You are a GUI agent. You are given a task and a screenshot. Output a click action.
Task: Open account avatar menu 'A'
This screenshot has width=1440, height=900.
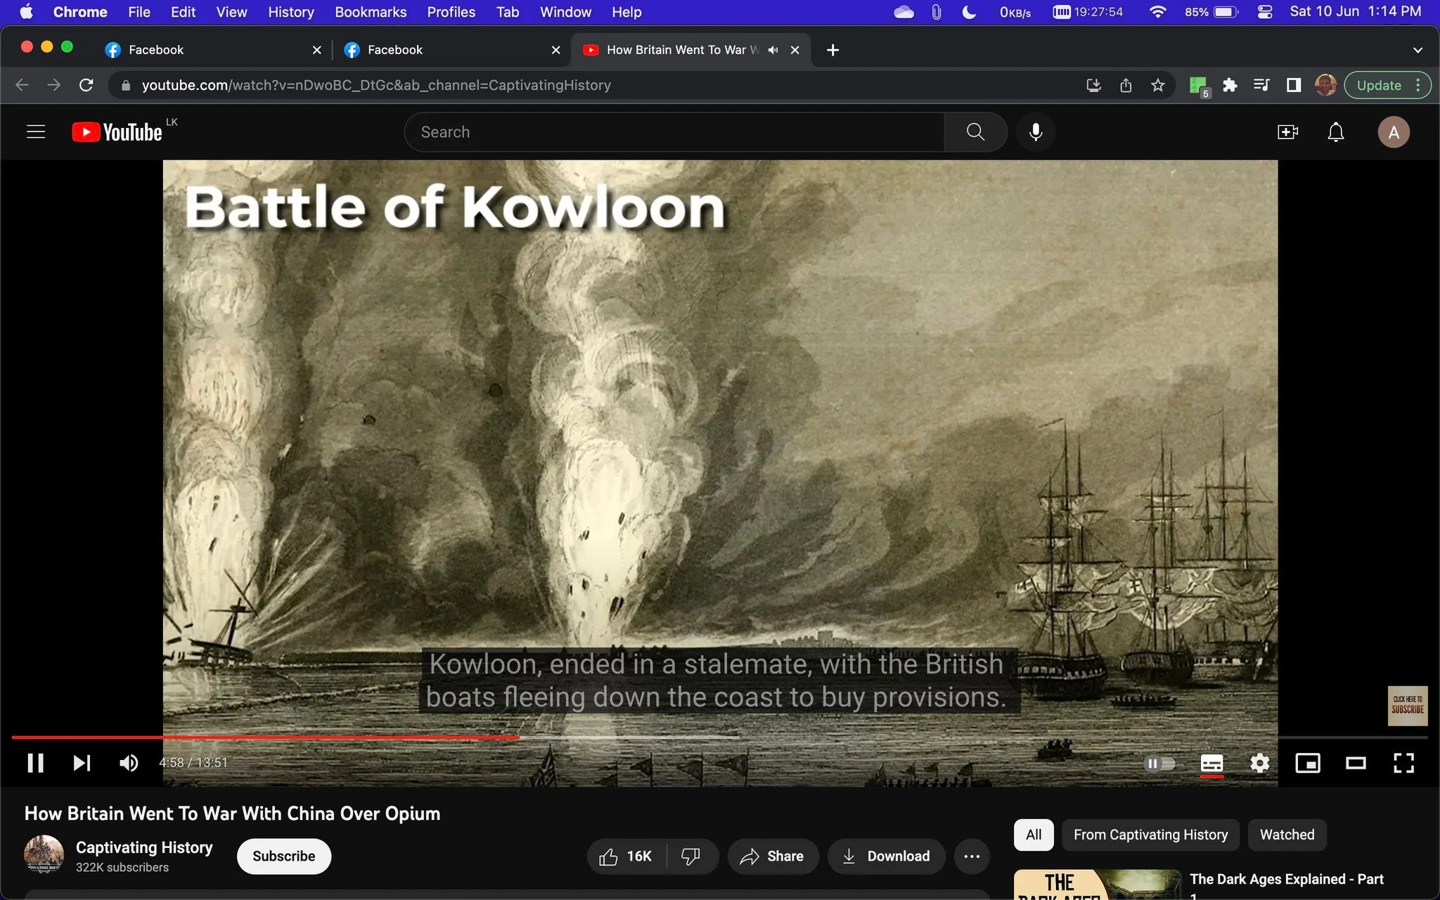click(1394, 132)
